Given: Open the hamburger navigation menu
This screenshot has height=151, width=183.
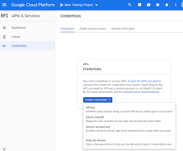Looking at the screenshot, I should pyautogui.click(x=4, y=5).
